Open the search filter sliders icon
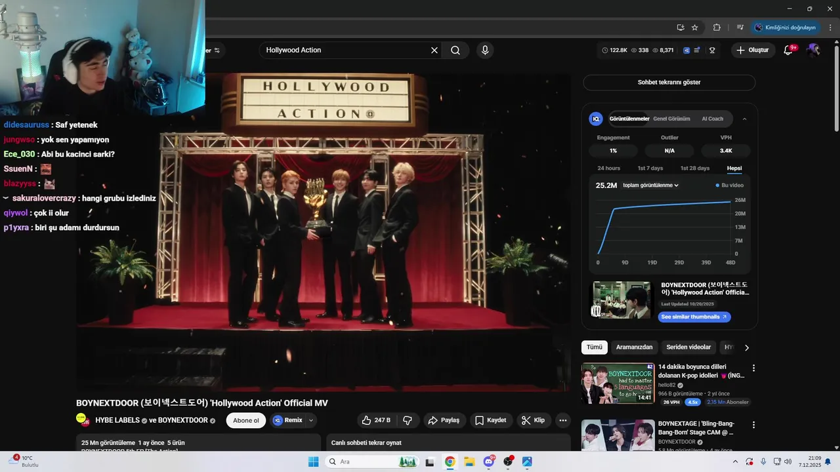 (217, 50)
